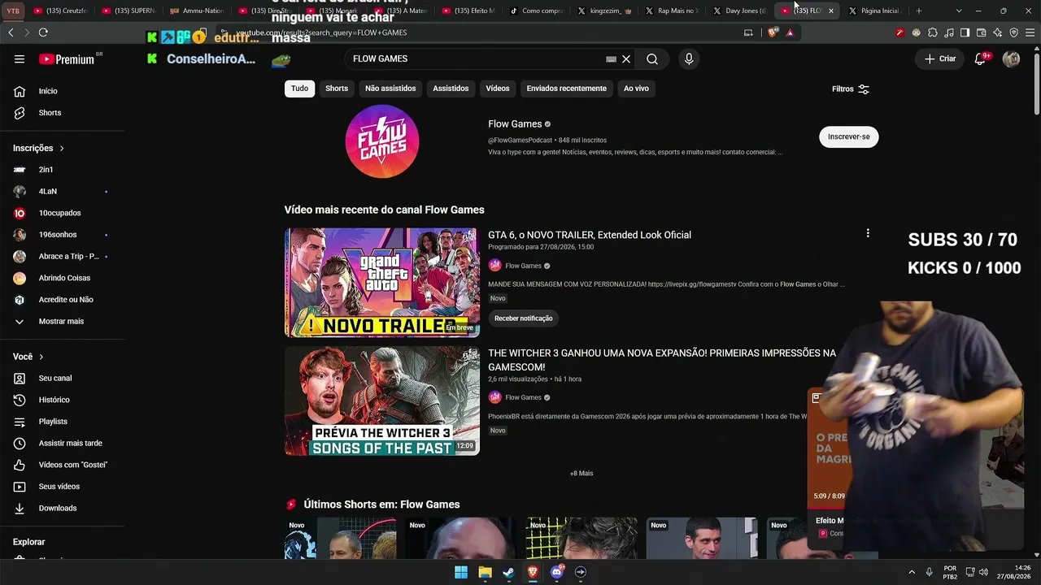
Task: Click Receber notificação for the GTA 6 premiere
Action: tap(524, 318)
